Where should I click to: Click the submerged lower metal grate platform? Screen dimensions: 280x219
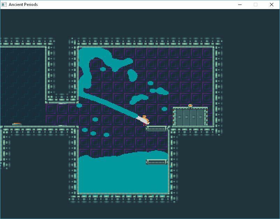[157, 162]
